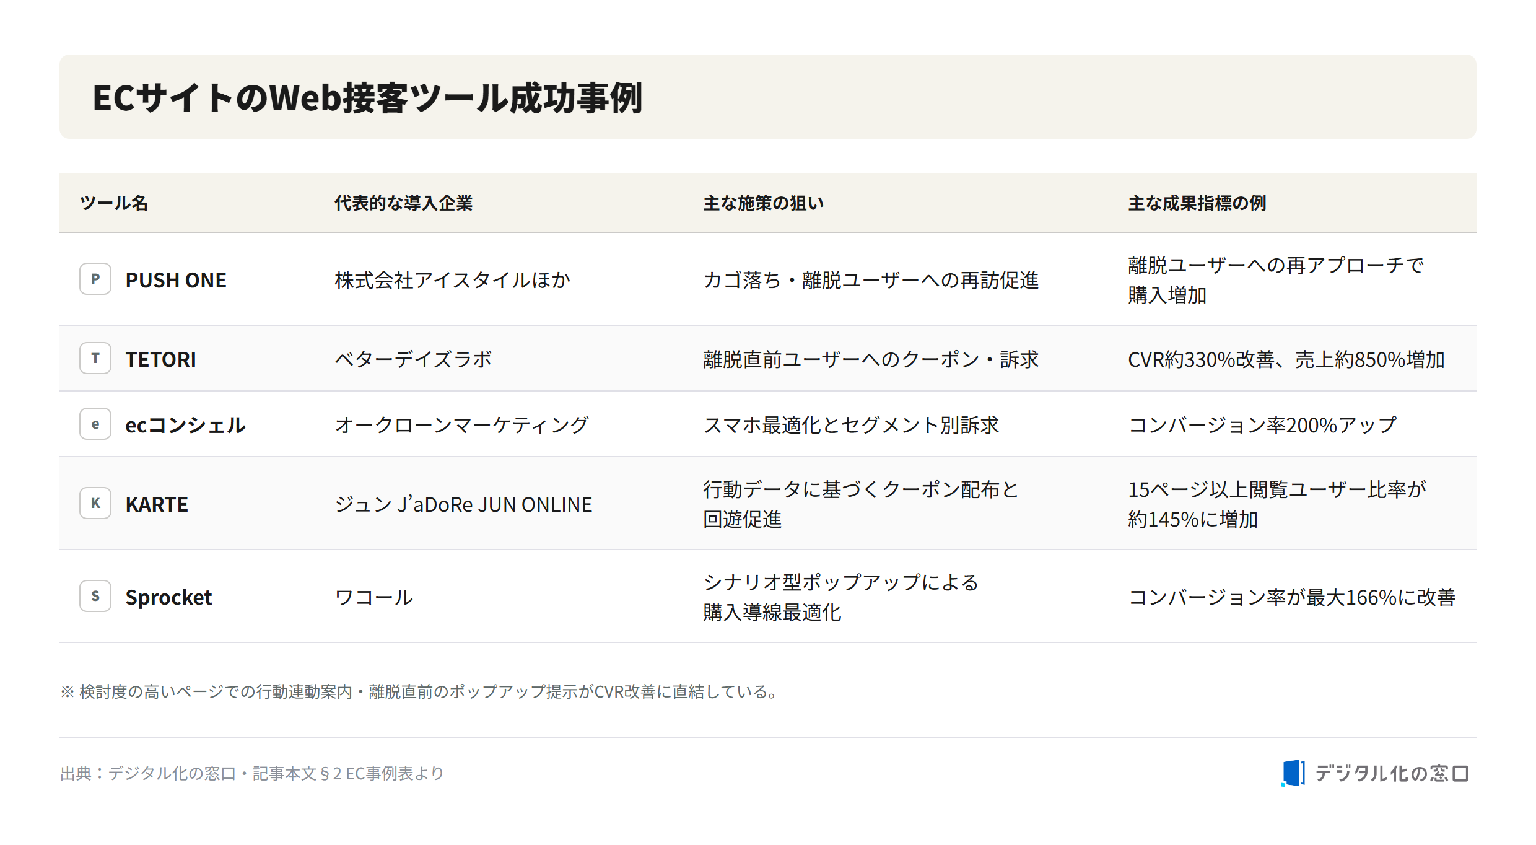Image resolution: width=1536 pixels, height=845 pixels.
Task: Click スマホ最適化とセグメント別訴求 cell
Action: [x=851, y=425]
